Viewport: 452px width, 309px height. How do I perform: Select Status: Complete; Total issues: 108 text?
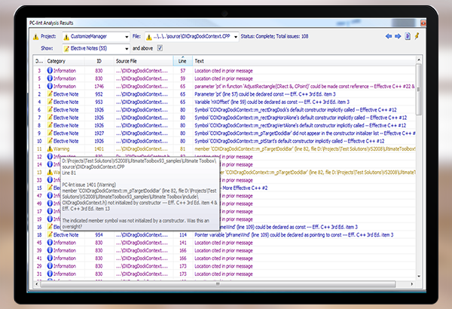[x=274, y=36]
